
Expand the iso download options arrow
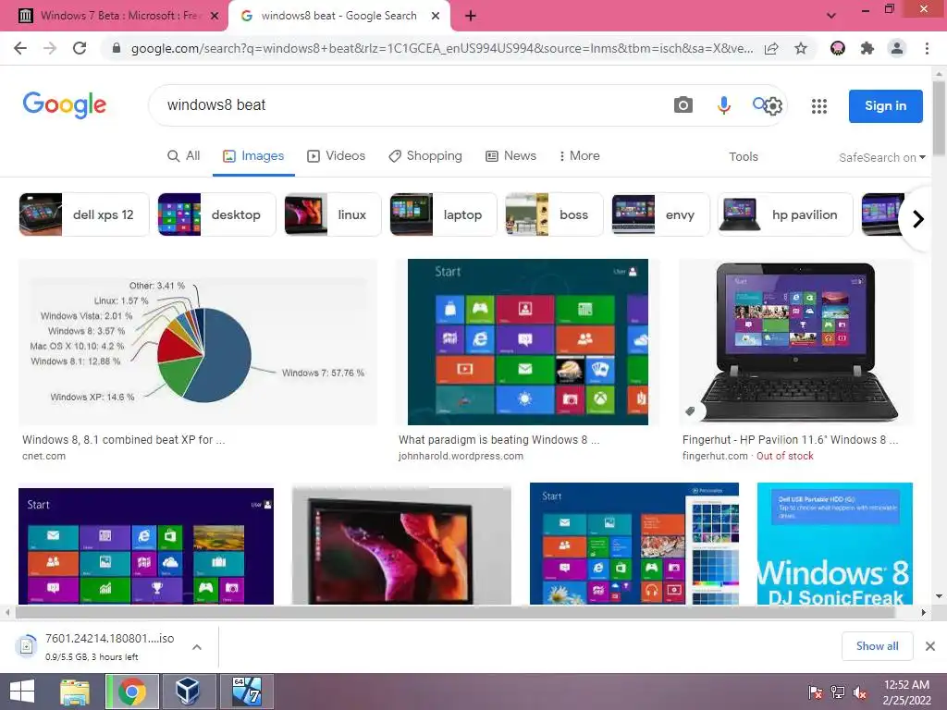pyautogui.click(x=197, y=646)
